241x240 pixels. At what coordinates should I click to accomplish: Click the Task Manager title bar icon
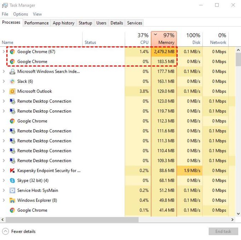click(5, 6)
